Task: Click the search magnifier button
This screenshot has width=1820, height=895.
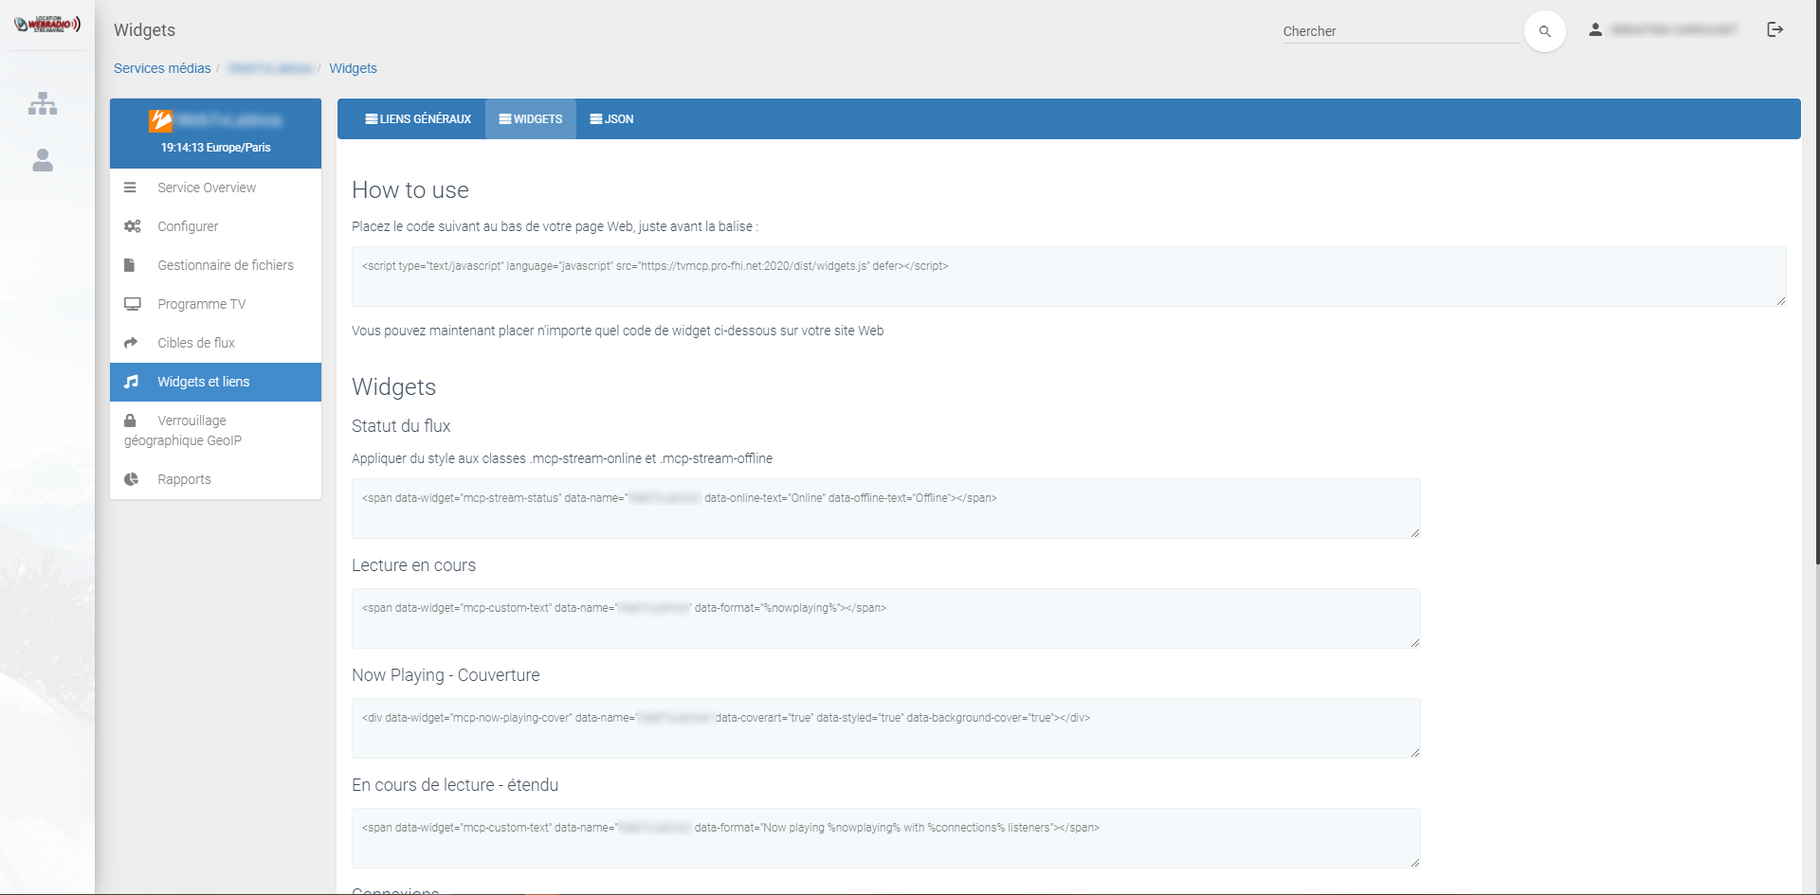Action: [x=1544, y=31]
